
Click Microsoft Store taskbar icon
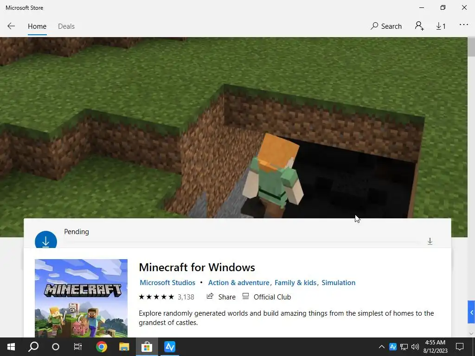click(x=147, y=347)
